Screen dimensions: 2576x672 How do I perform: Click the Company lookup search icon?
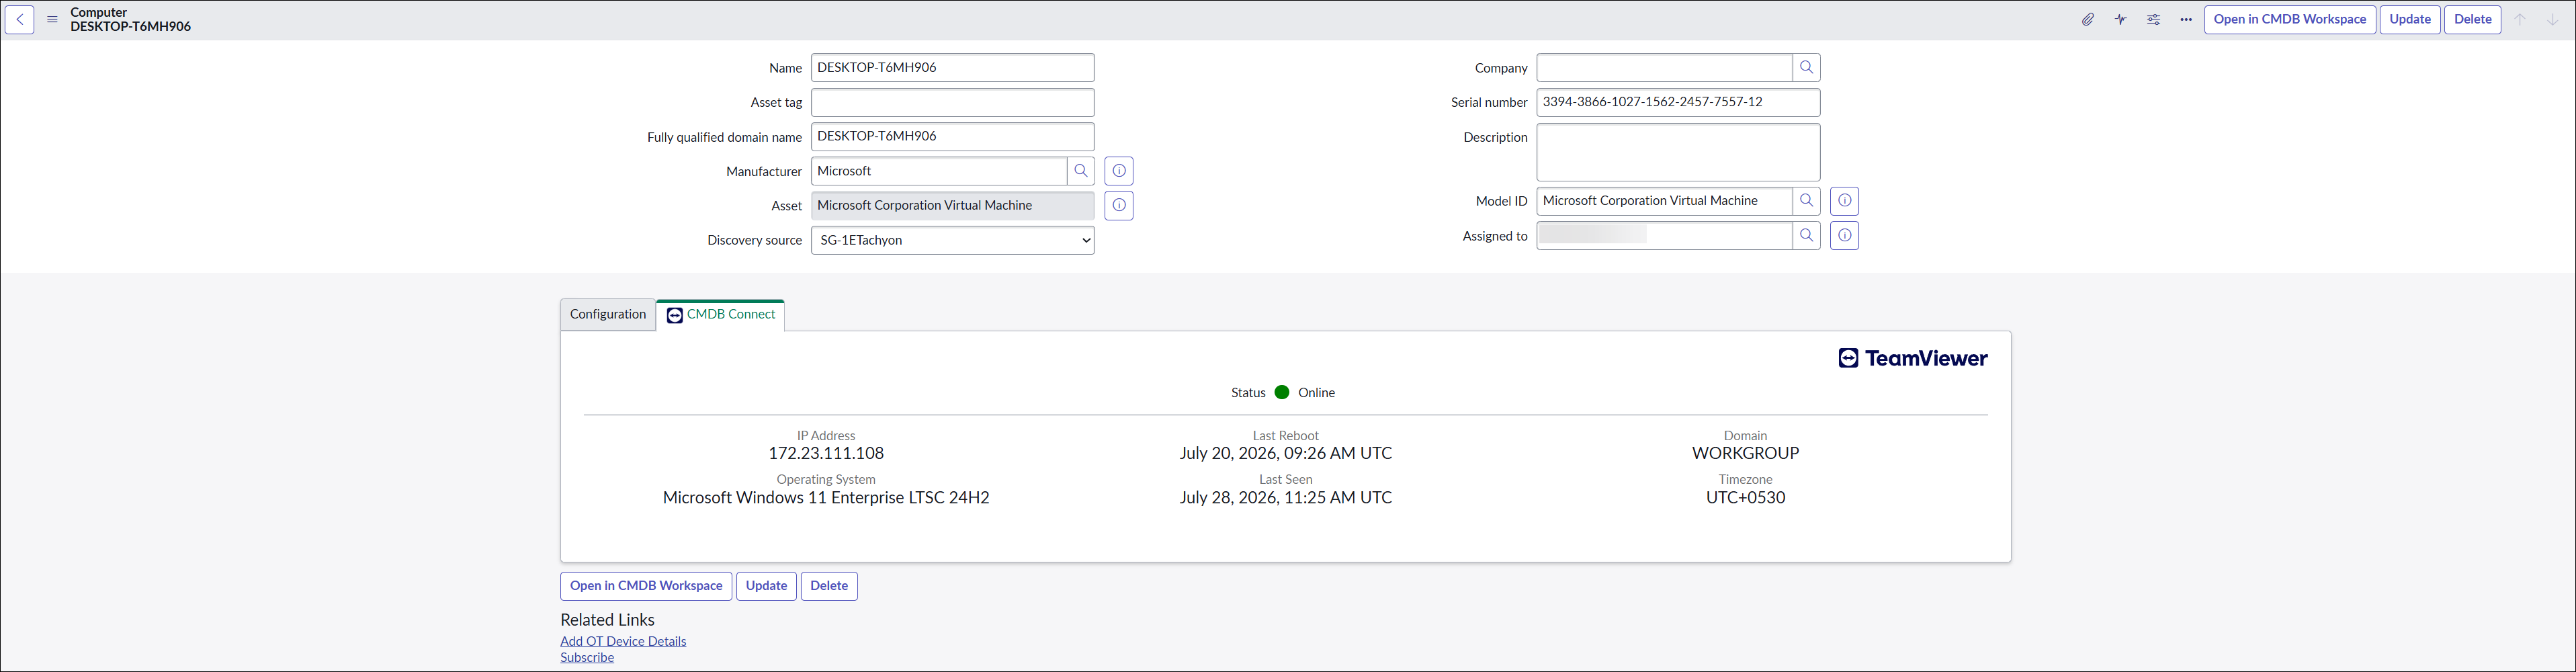click(1806, 67)
